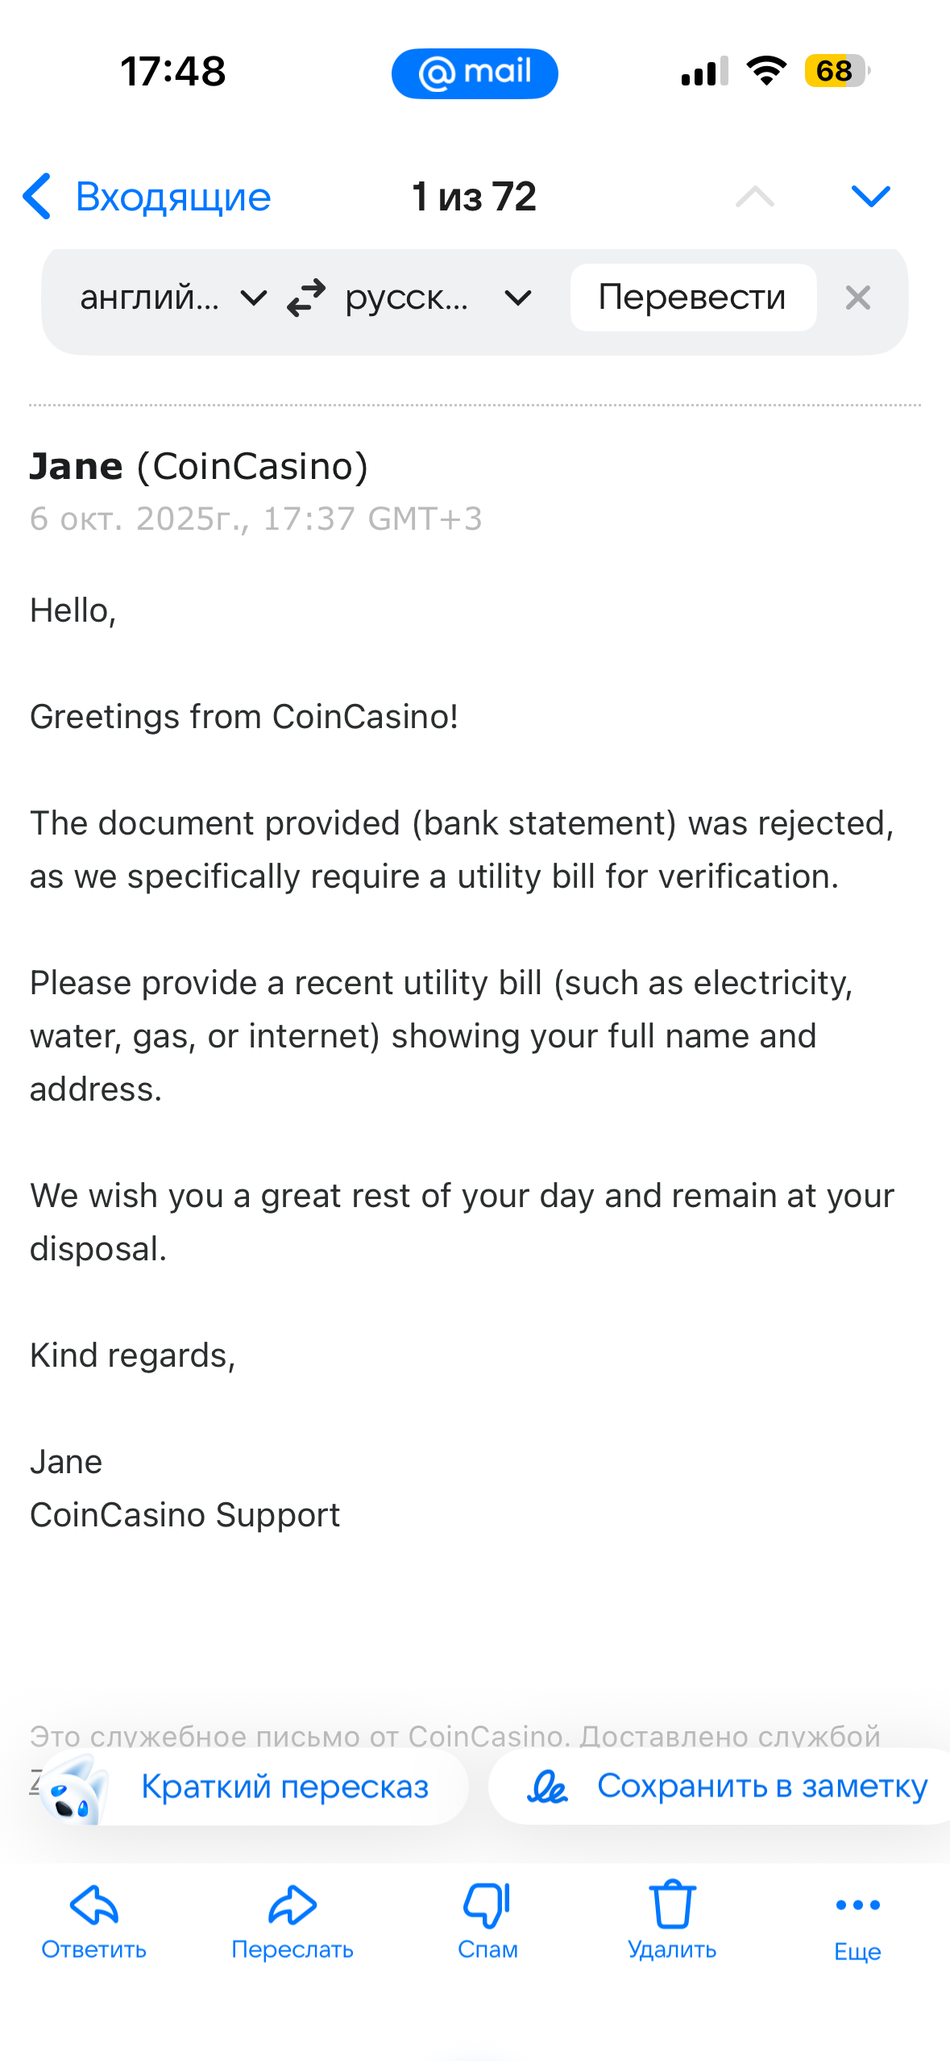
Task: Tap Ответить reply icon
Action: pyautogui.click(x=94, y=1921)
